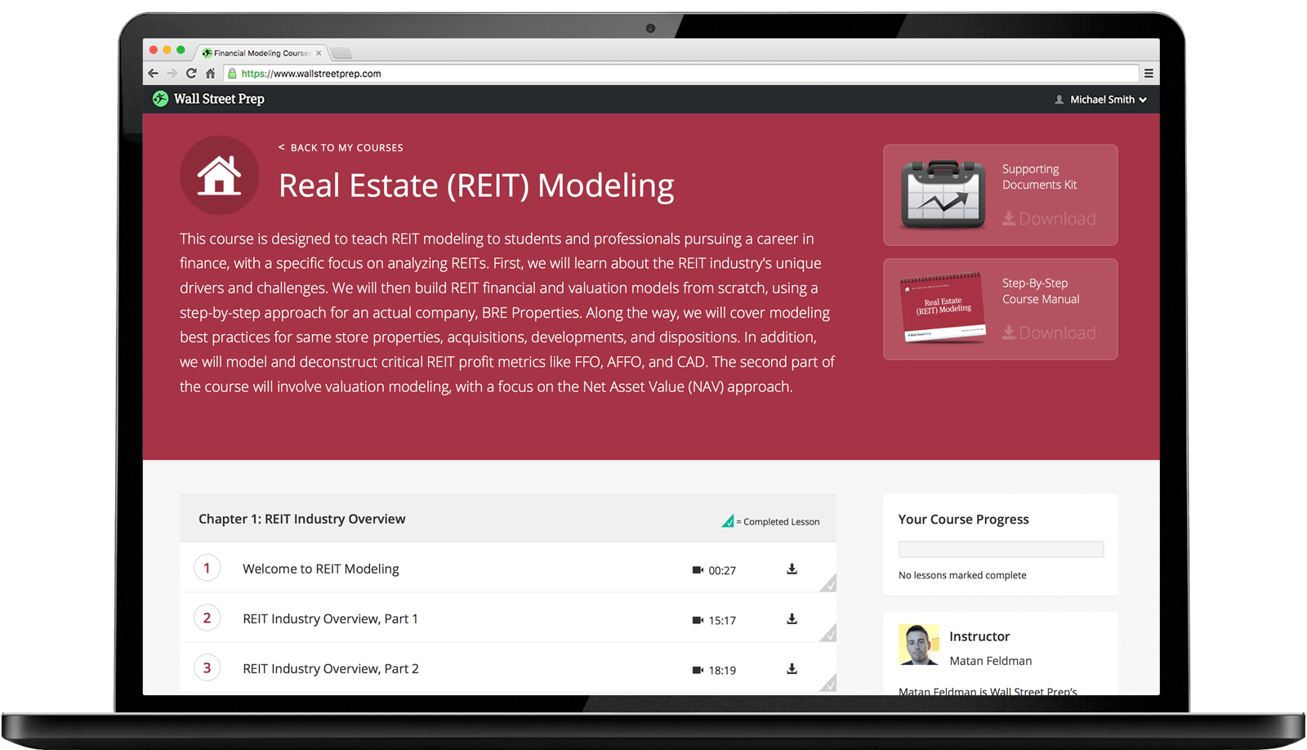1307x750 pixels.
Task: Click the user profile silhouette icon
Action: (1059, 100)
